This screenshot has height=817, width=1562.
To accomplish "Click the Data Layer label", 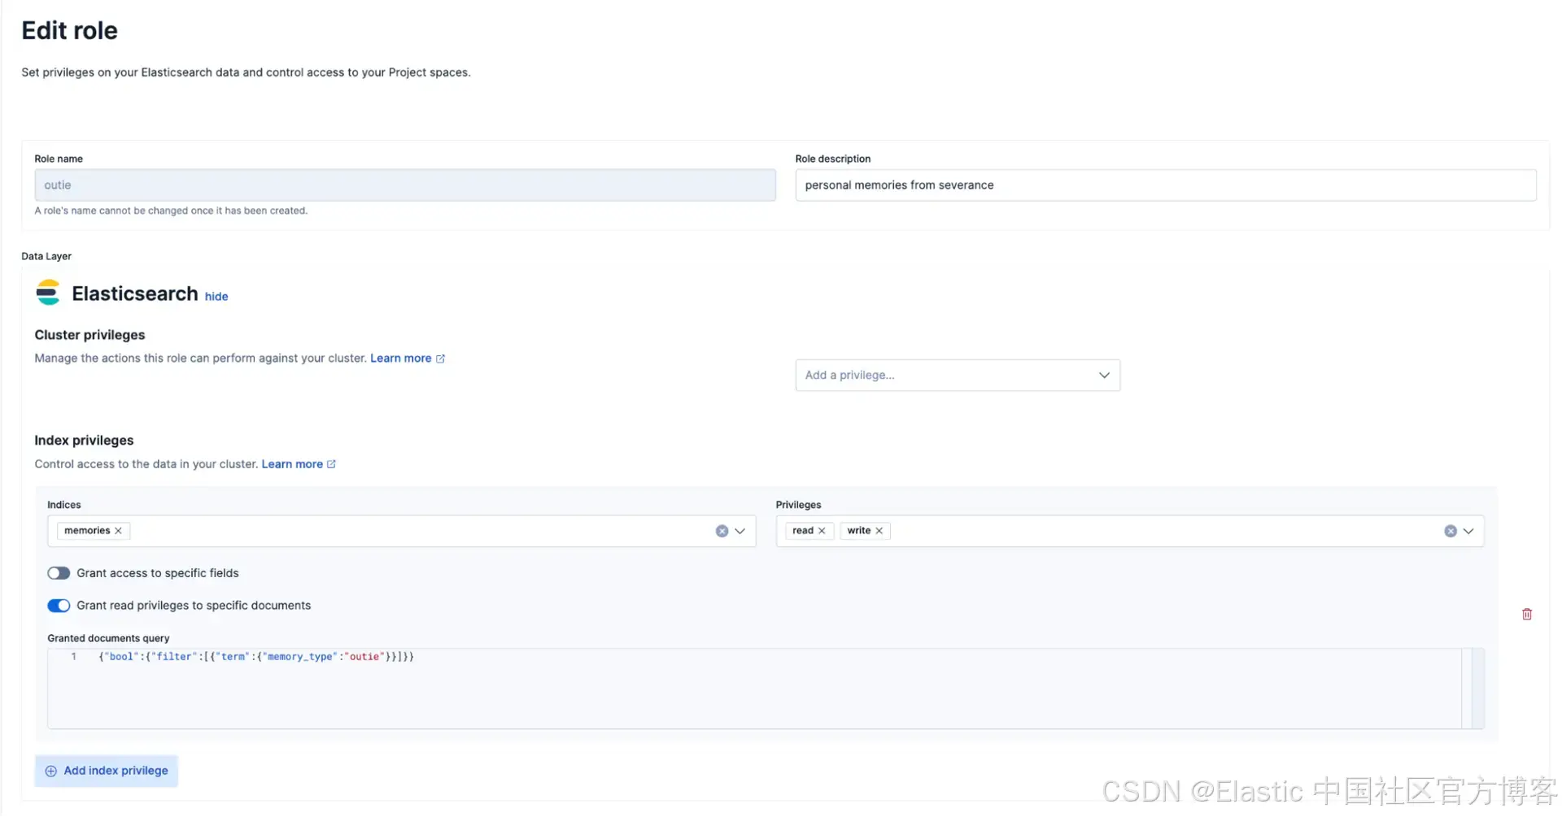I will tap(46, 256).
